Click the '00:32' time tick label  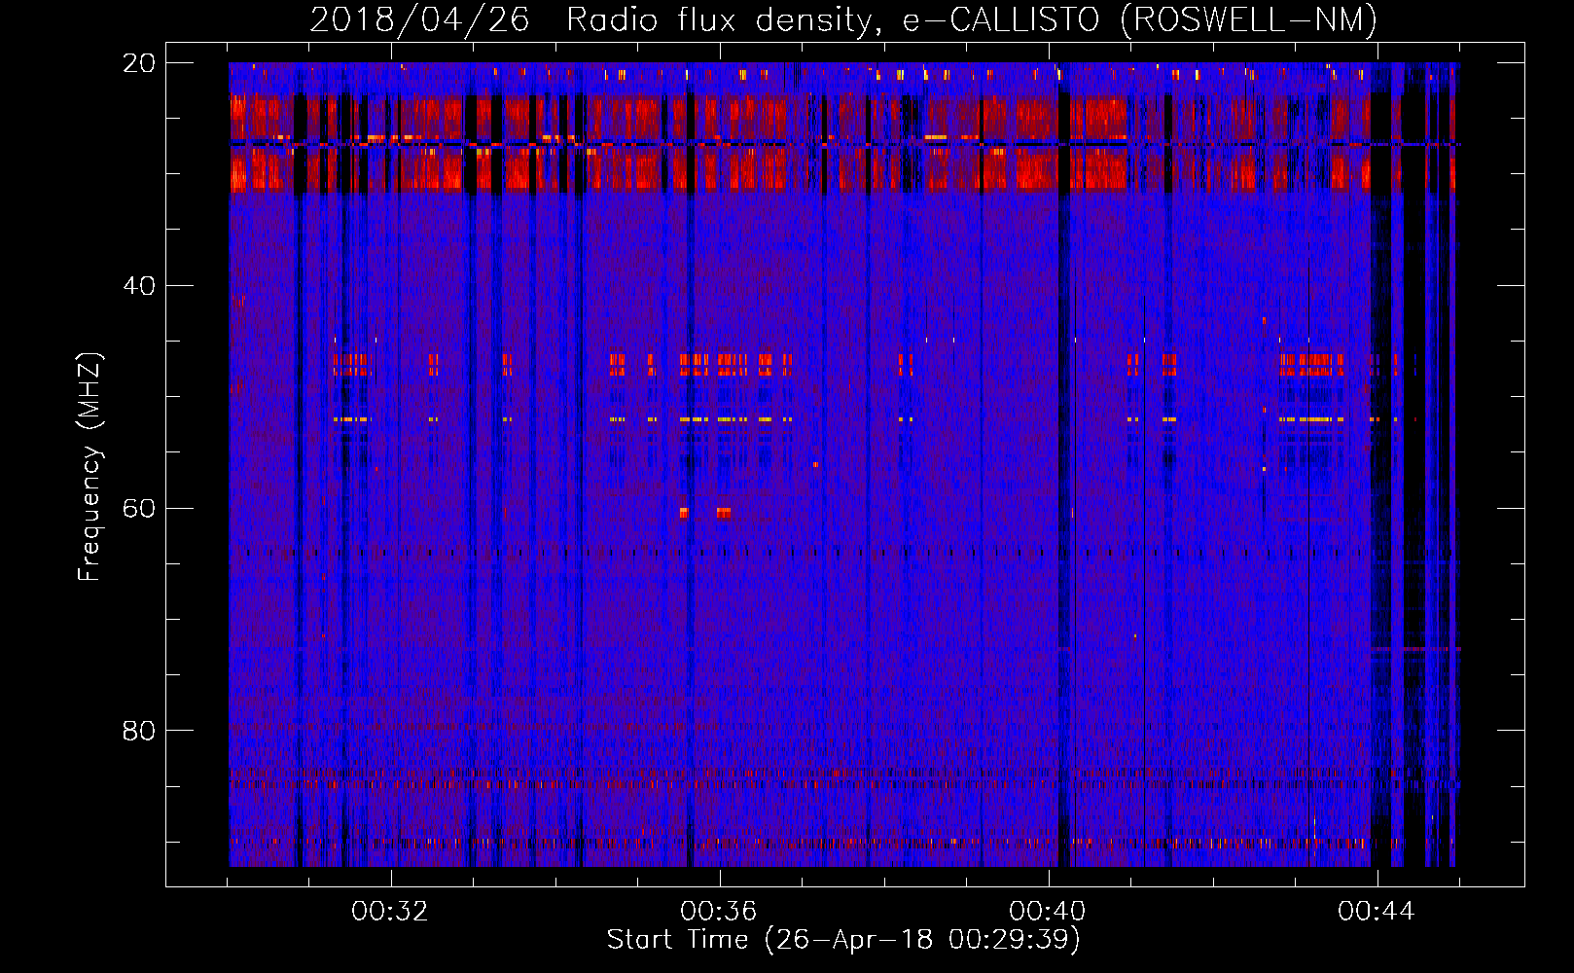click(x=390, y=912)
